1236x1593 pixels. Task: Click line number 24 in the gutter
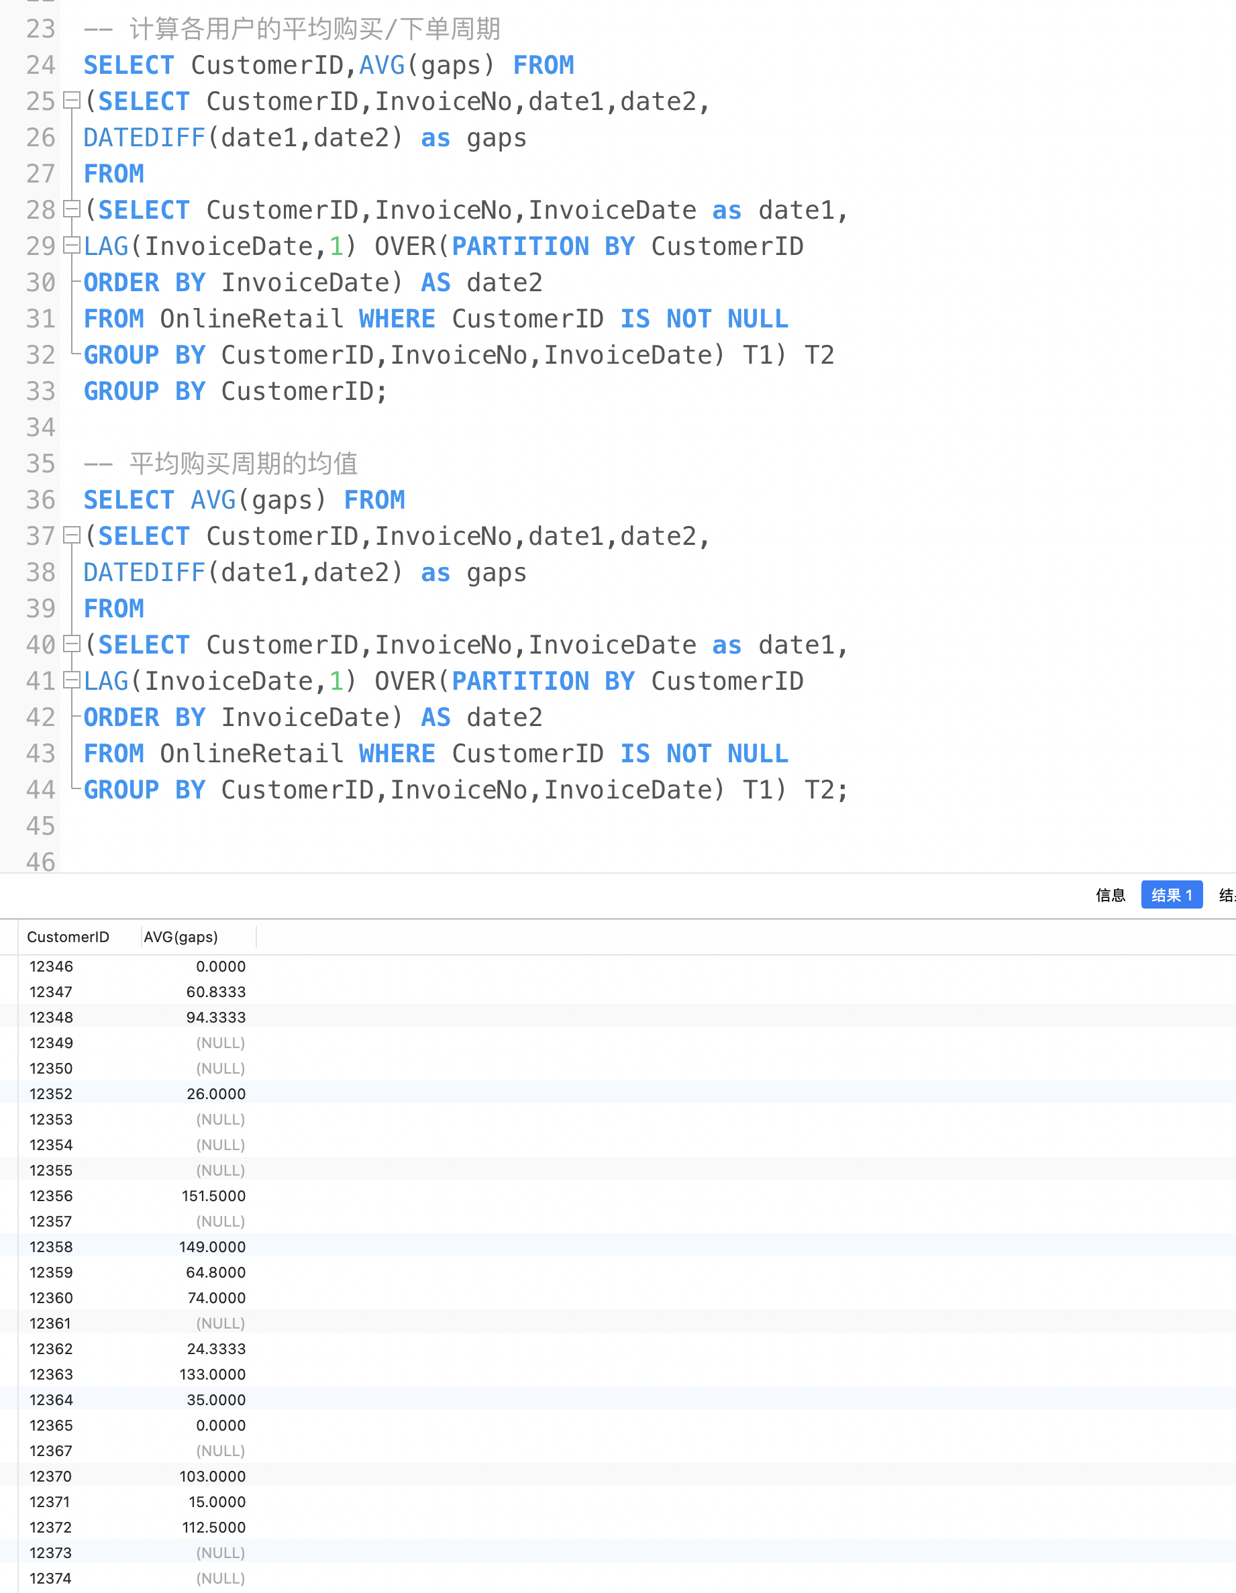(x=41, y=65)
